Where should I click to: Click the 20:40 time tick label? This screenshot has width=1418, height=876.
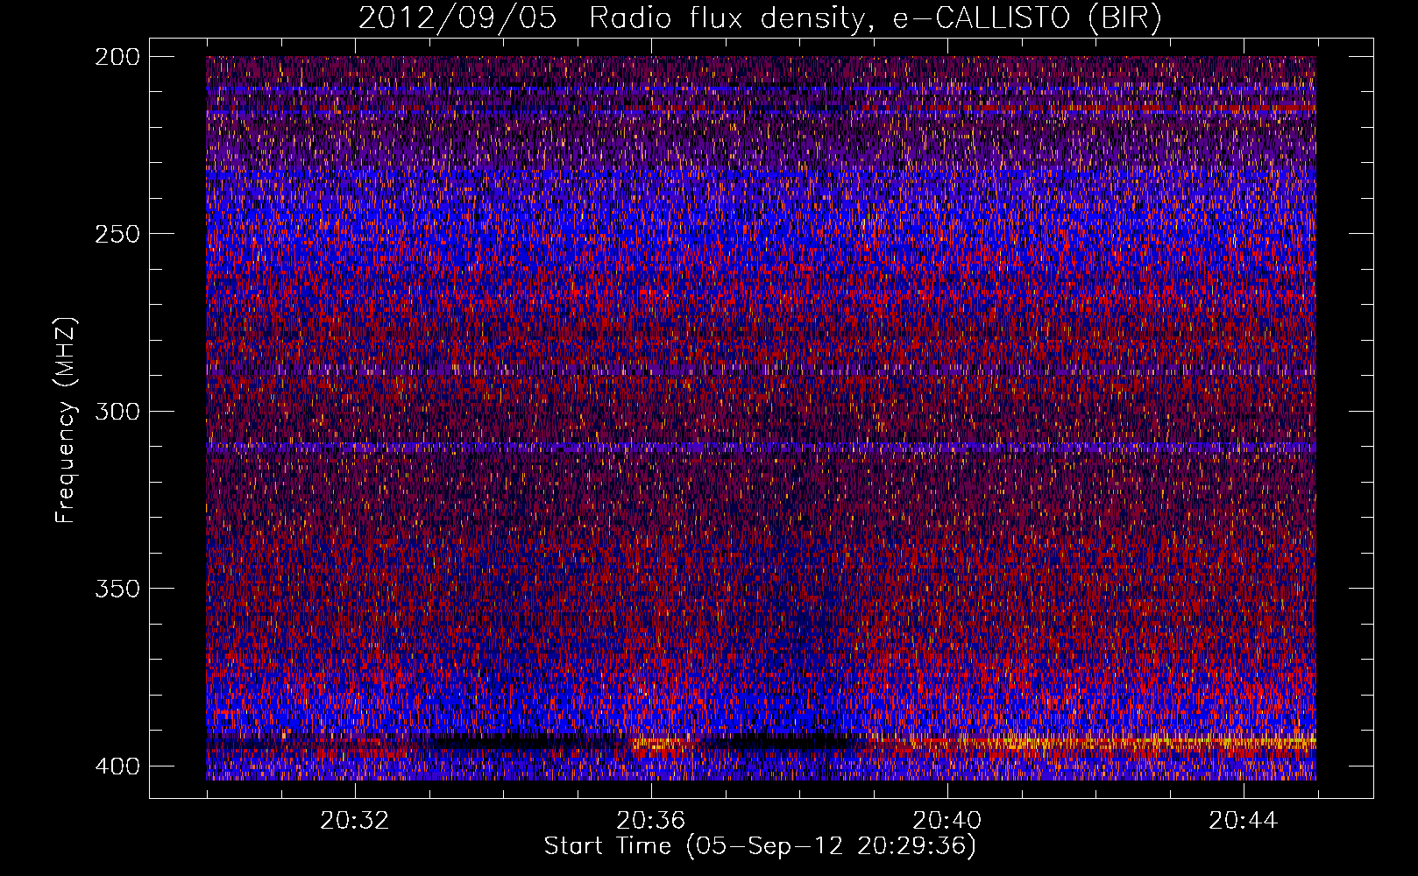pos(947,821)
